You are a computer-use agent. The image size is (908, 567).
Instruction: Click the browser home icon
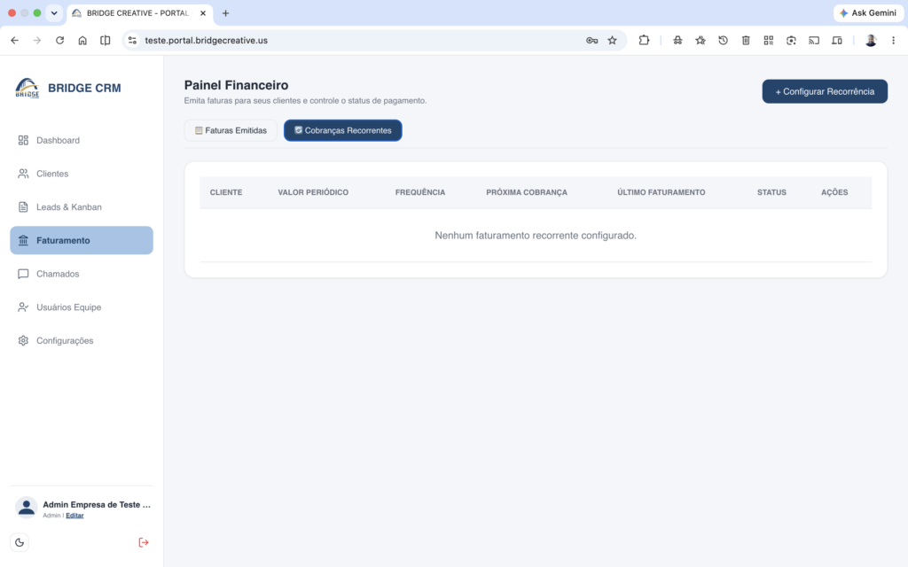[x=82, y=41]
